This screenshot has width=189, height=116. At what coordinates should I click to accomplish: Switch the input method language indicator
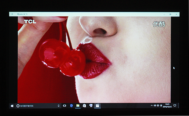point(161,105)
